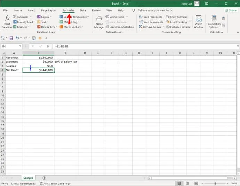
Task: Switch to Normal view icon
Action: click(x=179, y=183)
